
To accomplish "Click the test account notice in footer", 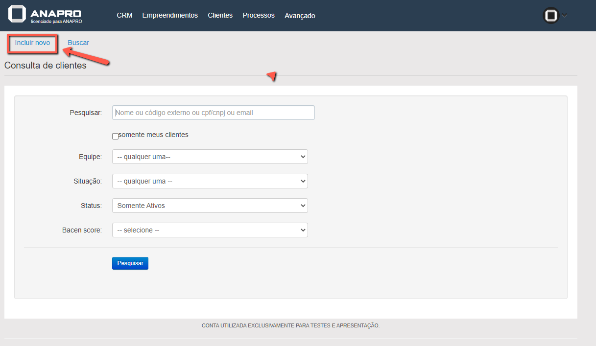I will click(290, 325).
